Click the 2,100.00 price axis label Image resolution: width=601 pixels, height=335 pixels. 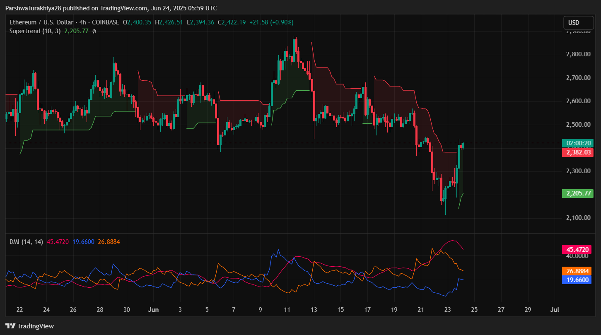tap(578, 218)
